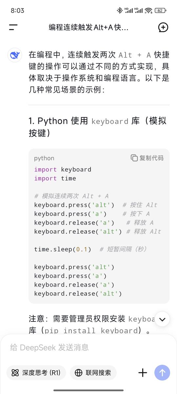Tap the chat title 编程连续触发Alt+A快...
This screenshot has width=177, height=394.
click(88, 27)
